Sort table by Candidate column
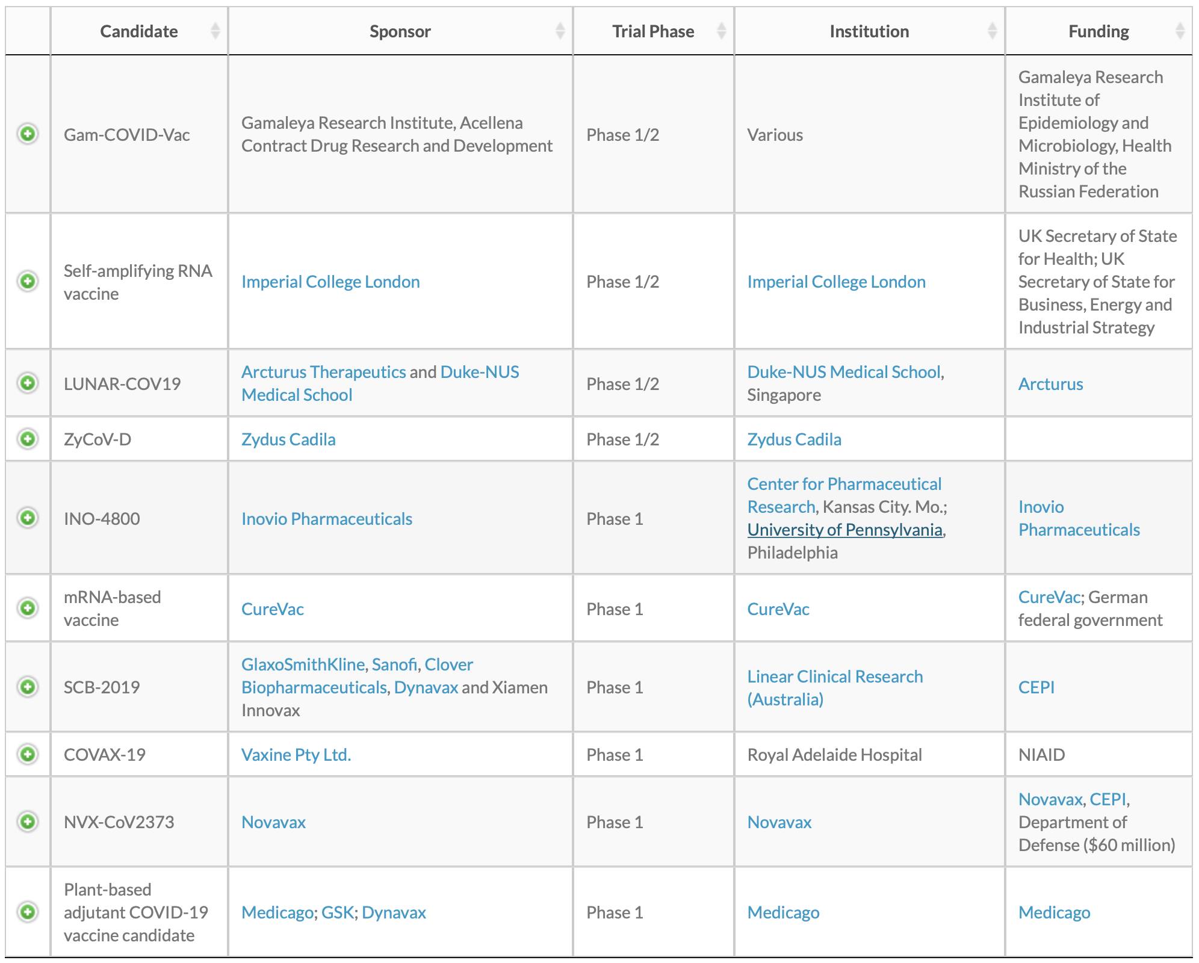This screenshot has height=963, width=1199. [x=139, y=31]
